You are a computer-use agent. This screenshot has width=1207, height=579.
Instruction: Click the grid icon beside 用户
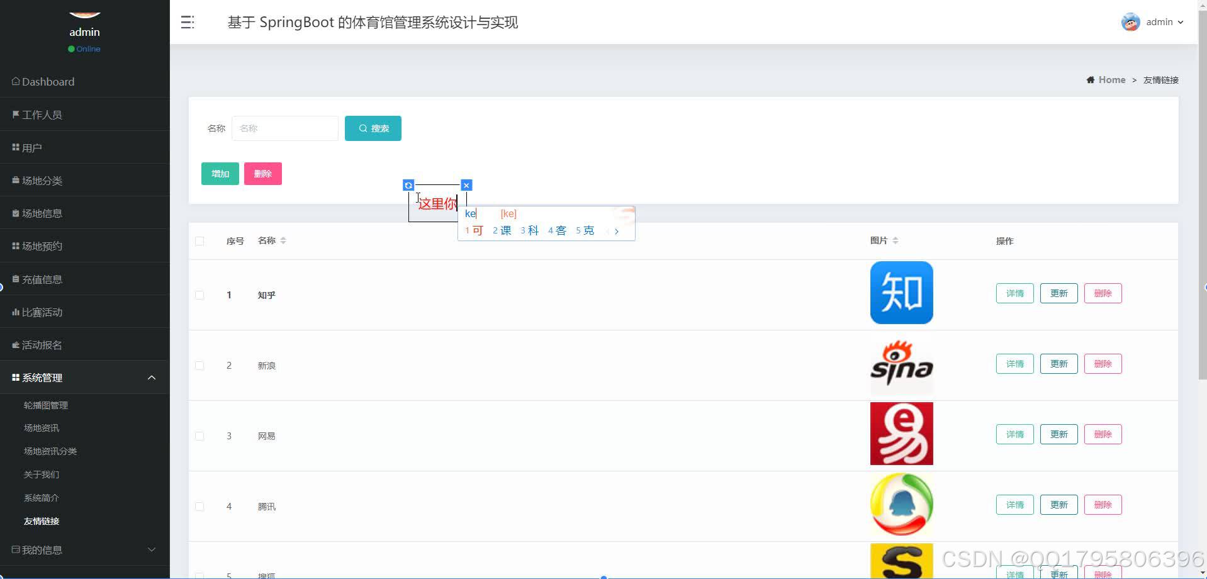point(16,147)
